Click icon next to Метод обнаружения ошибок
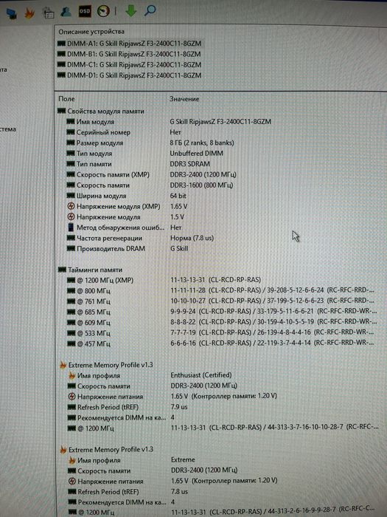 71,227
